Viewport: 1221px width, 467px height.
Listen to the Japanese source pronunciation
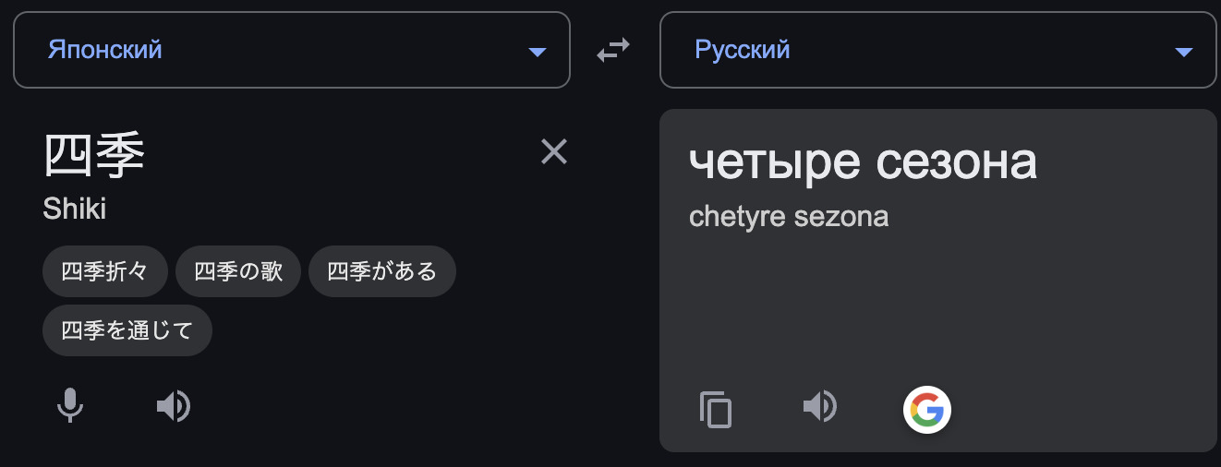174,405
